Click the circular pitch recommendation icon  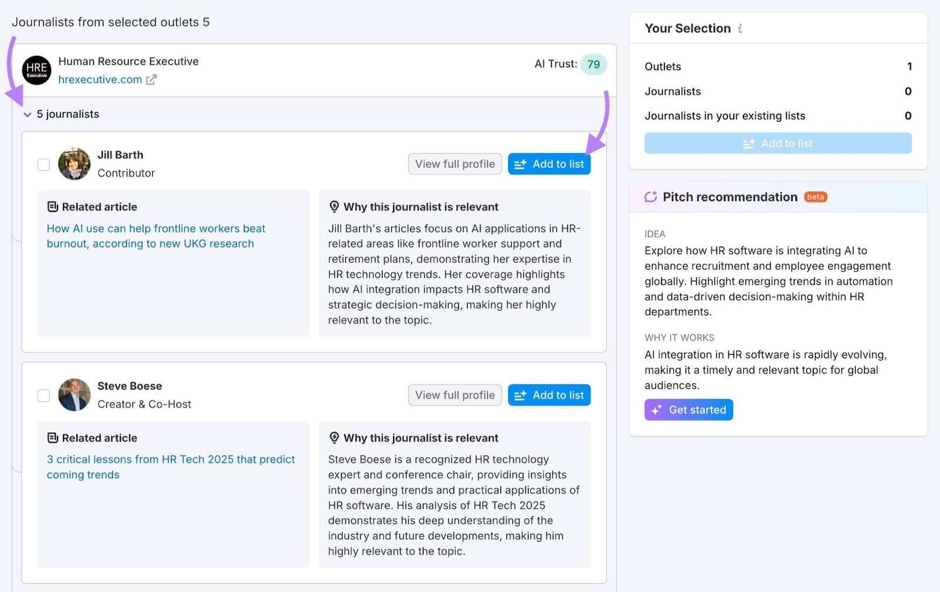(x=650, y=197)
